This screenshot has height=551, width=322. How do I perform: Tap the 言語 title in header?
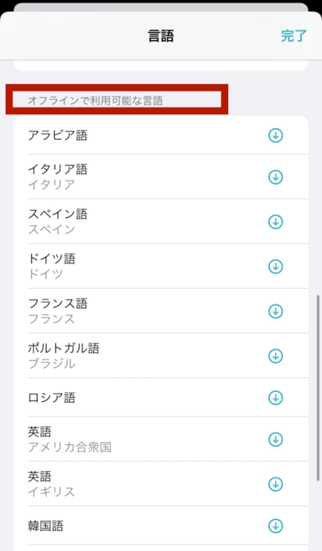(161, 36)
